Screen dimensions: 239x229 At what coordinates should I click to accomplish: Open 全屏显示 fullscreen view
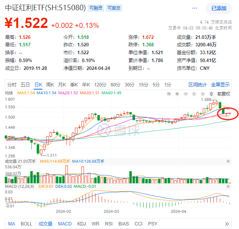click(220, 84)
